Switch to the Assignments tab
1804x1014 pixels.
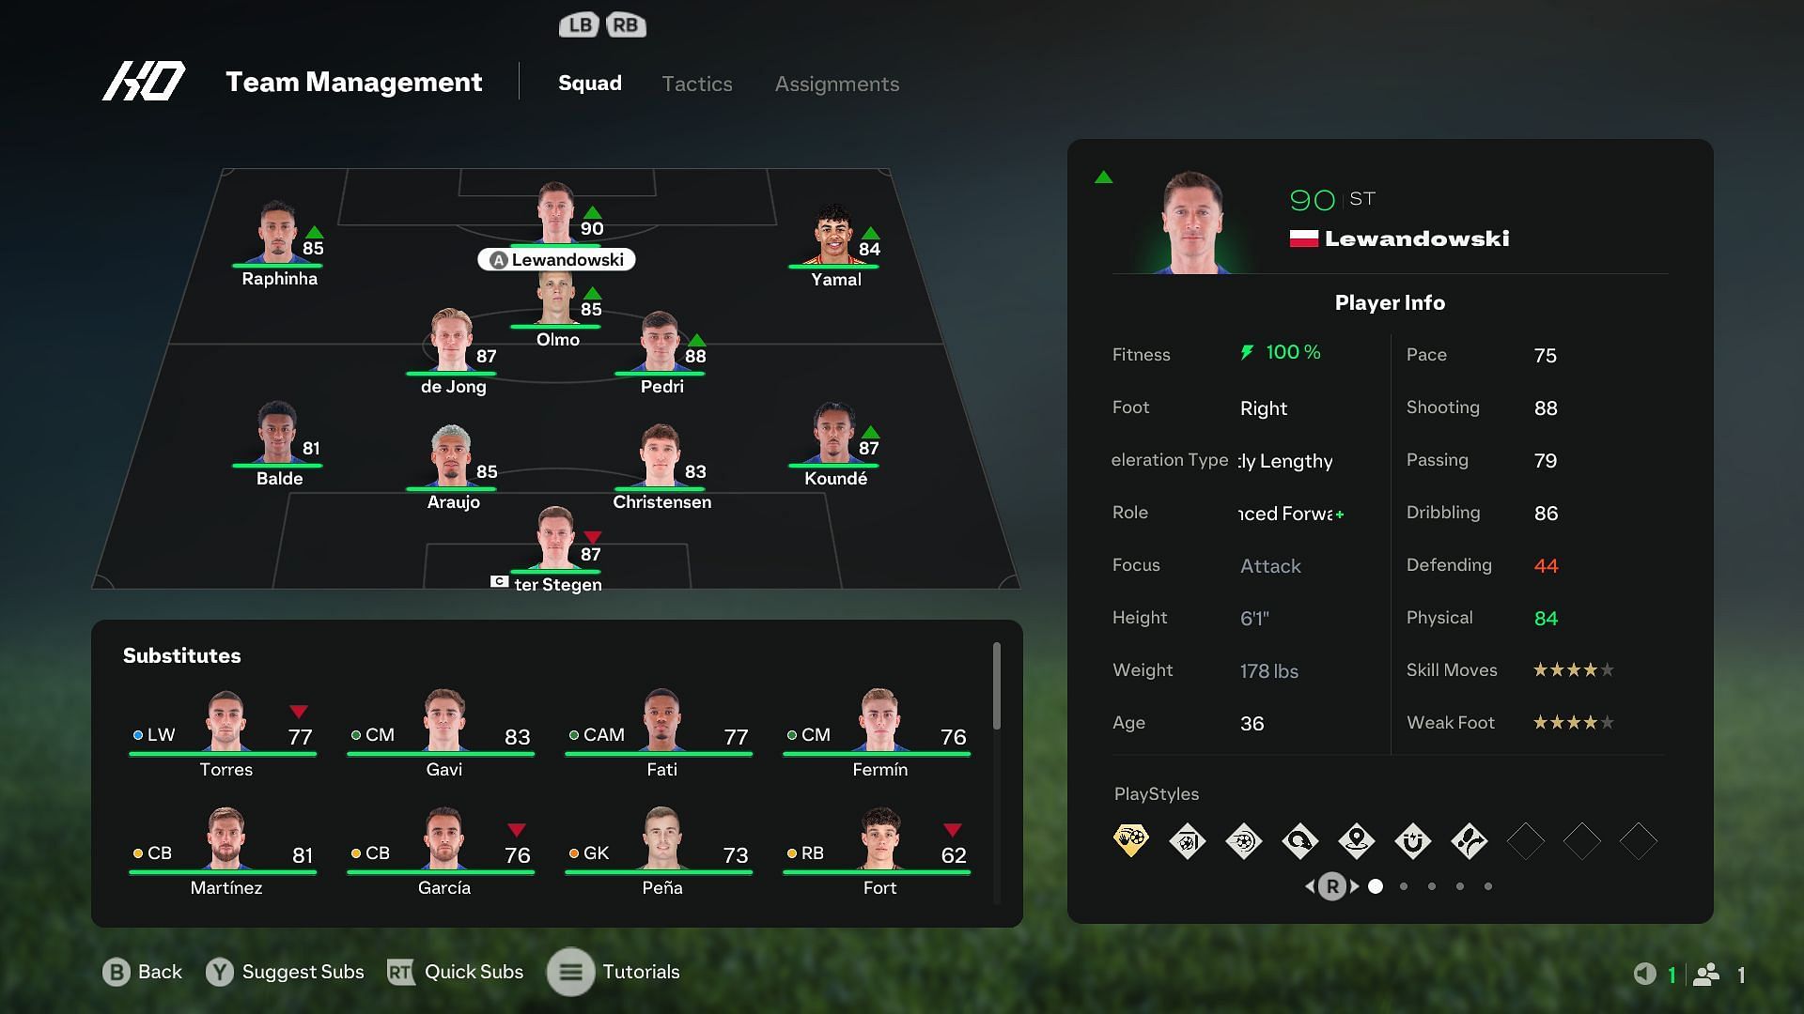point(837,83)
